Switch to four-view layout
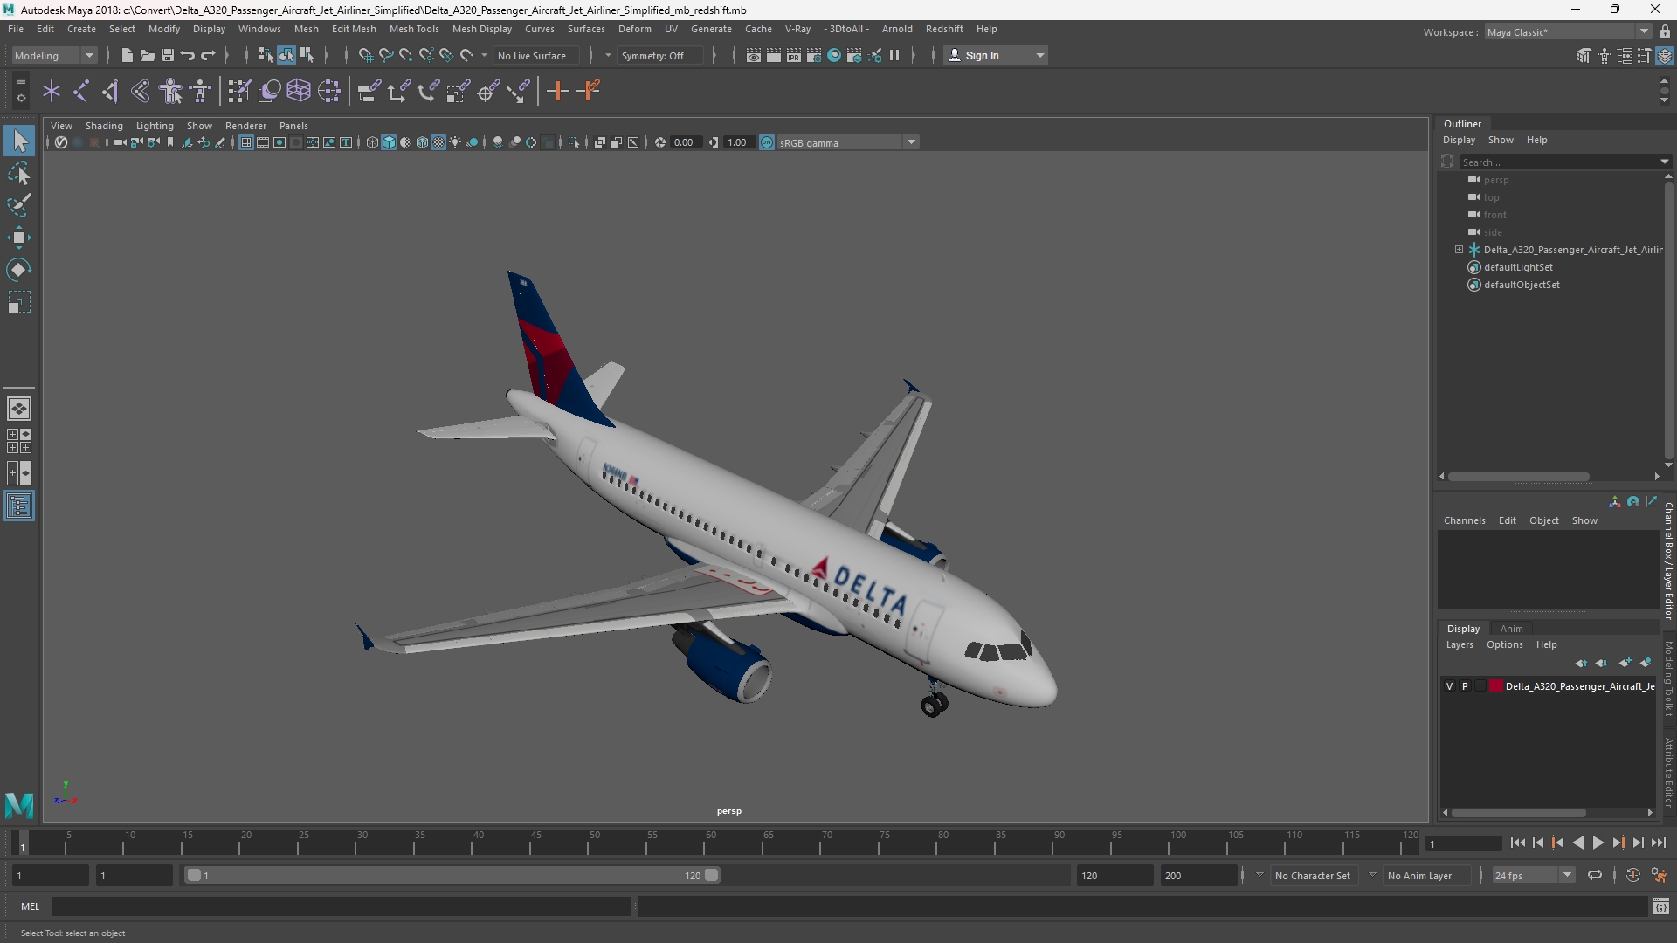The height and width of the screenshot is (943, 1677). (x=19, y=441)
